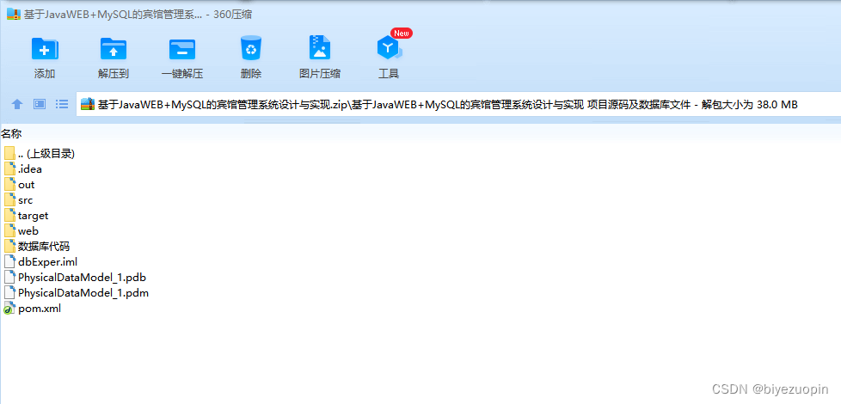Click the 工具 label text

point(389,74)
